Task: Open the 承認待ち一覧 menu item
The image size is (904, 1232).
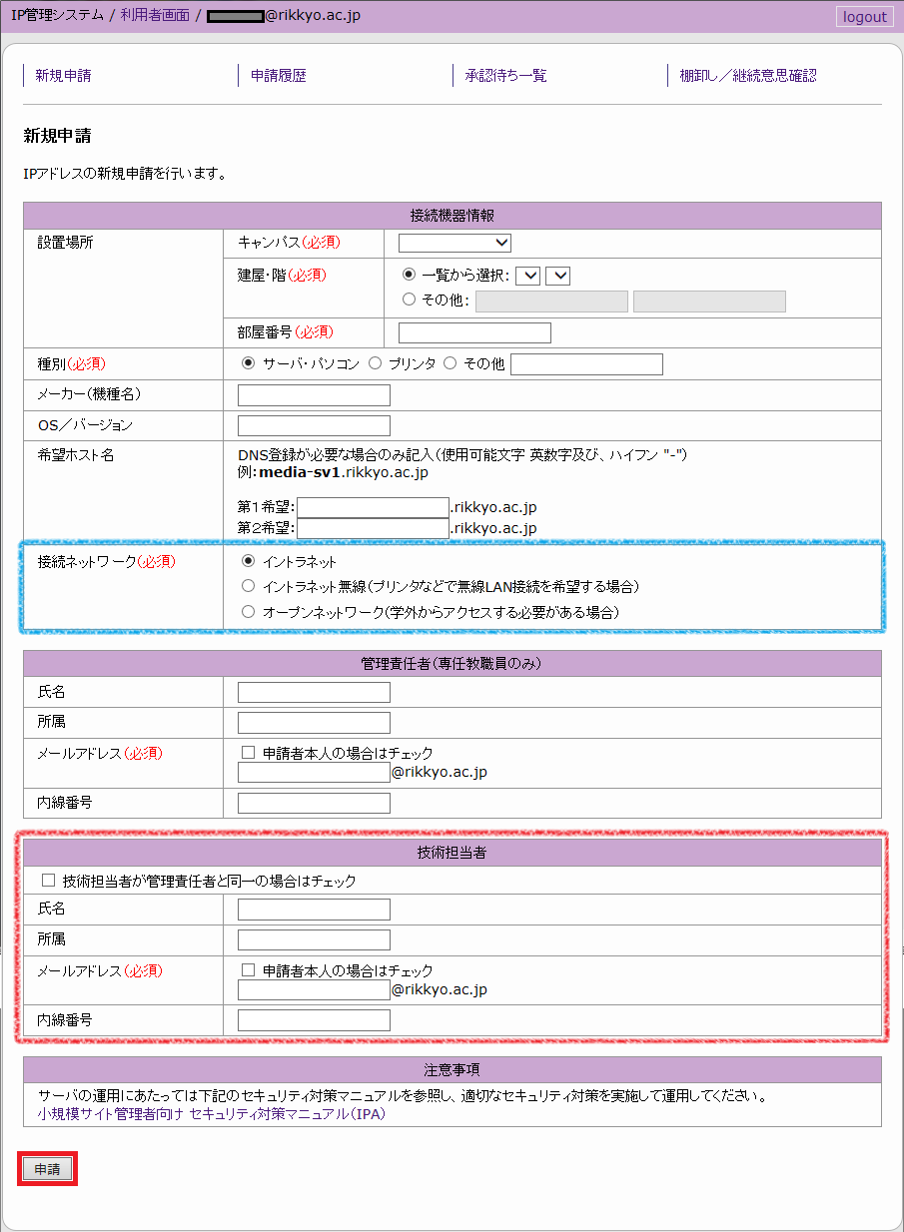Action: (506, 75)
